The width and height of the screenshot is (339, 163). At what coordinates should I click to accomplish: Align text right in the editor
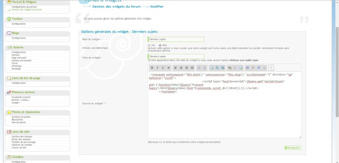pos(186,68)
